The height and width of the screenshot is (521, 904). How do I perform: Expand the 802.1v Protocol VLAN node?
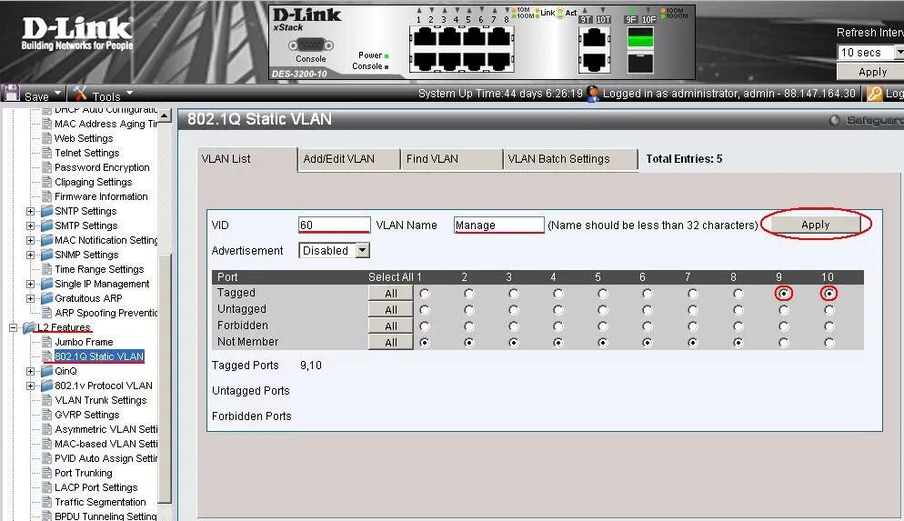coord(31,386)
